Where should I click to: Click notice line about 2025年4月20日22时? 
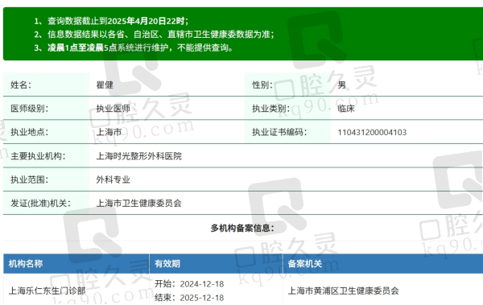pyautogui.click(x=111, y=21)
